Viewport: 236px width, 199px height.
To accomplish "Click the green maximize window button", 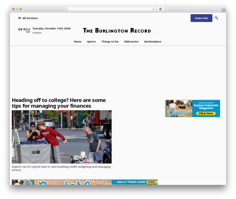I will point(21,9).
